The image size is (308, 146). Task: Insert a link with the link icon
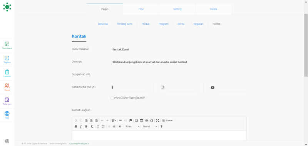click(121, 121)
